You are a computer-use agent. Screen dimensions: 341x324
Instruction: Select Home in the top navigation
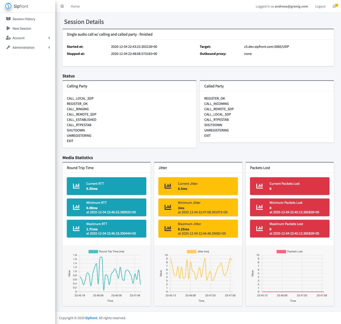(75, 6)
